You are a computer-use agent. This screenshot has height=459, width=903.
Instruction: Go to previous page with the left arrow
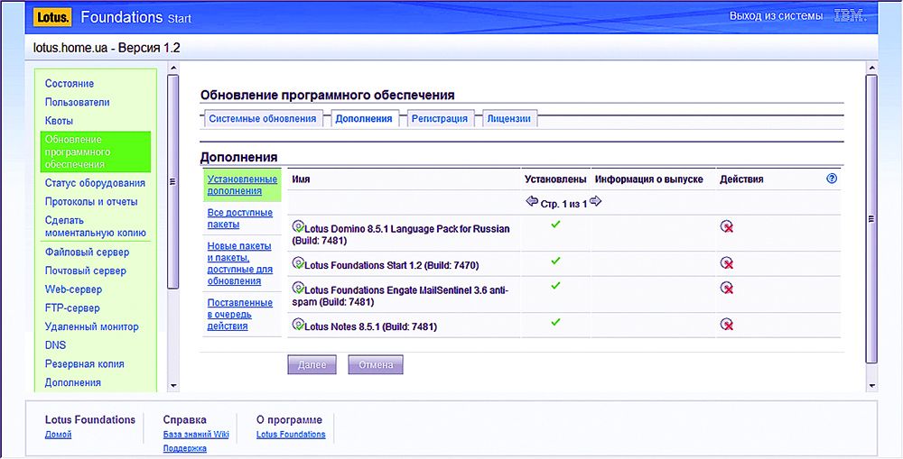coord(532,201)
